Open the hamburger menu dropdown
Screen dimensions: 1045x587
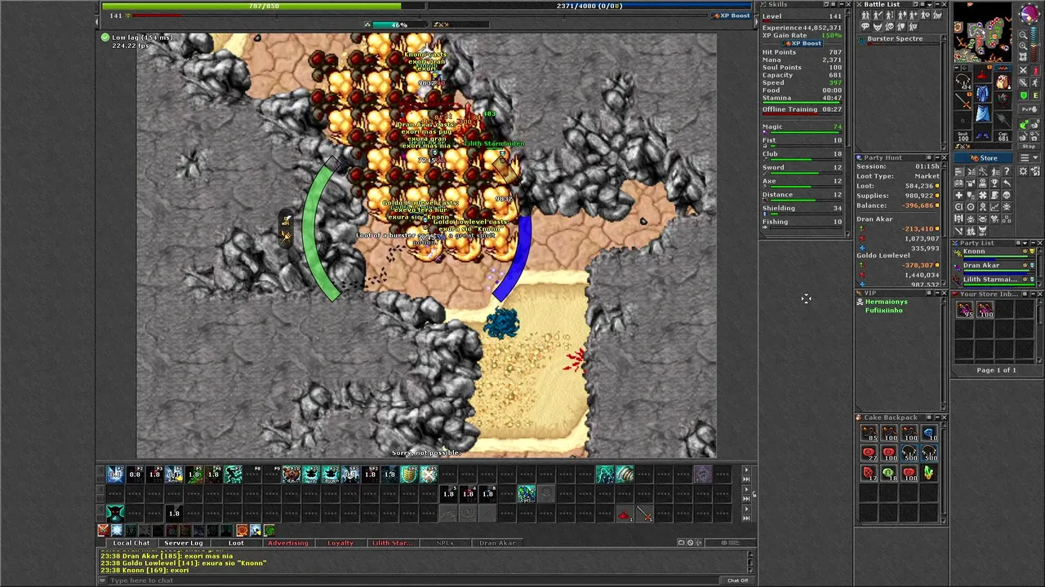click(x=1029, y=158)
